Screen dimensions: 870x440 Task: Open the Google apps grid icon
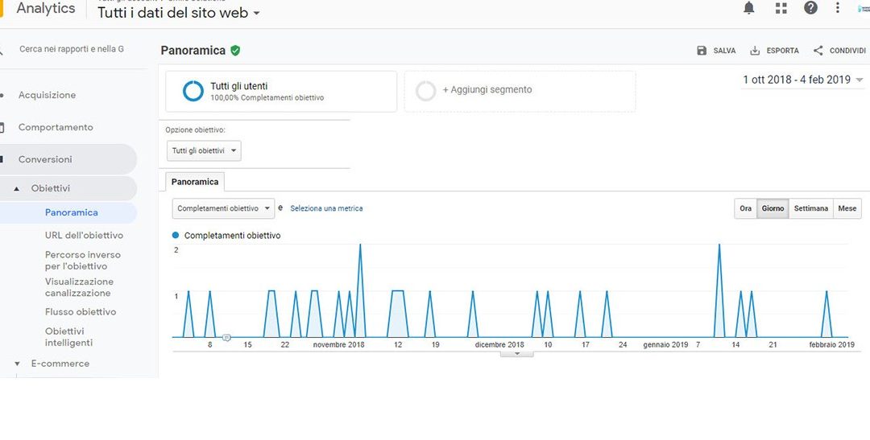tap(781, 8)
